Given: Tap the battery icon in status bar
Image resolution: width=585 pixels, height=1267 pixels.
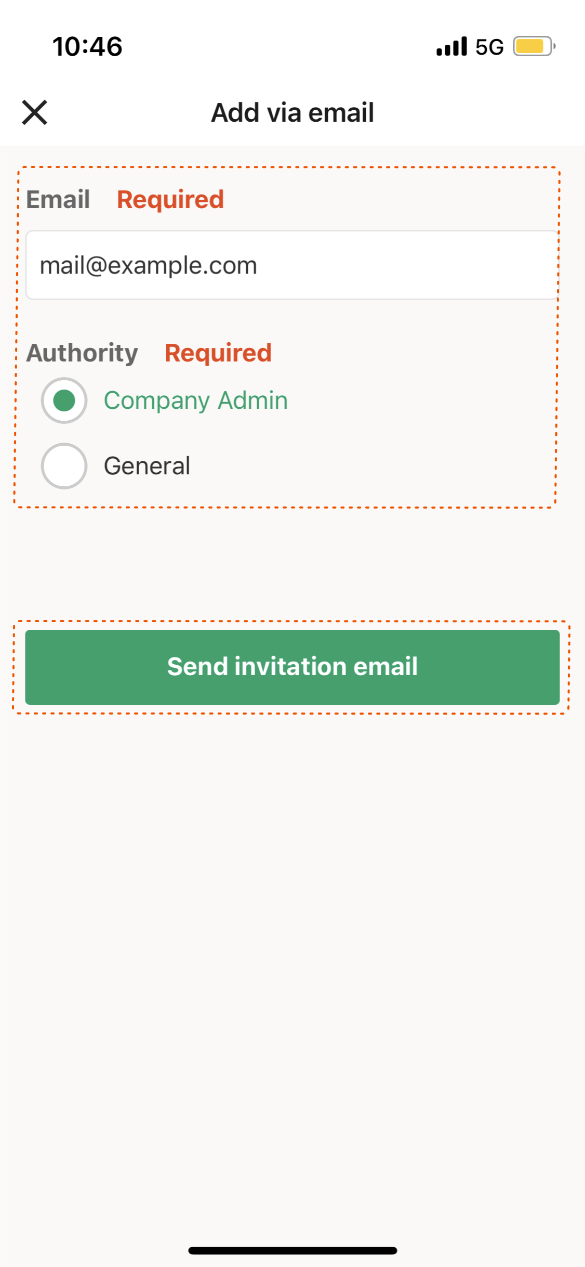Looking at the screenshot, I should [x=534, y=46].
